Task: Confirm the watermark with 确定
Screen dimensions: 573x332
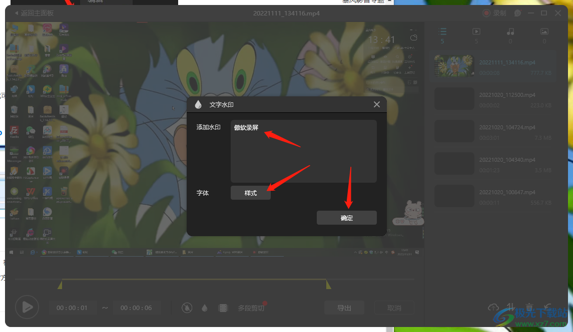Action: point(346,218)
